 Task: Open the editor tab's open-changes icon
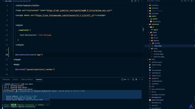tap(132, 1)
